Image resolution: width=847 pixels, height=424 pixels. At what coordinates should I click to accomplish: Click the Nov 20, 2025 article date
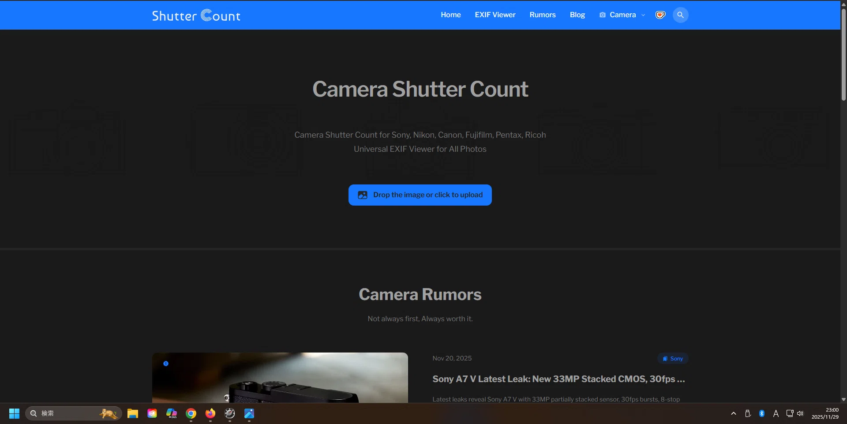tap(452, 358)
